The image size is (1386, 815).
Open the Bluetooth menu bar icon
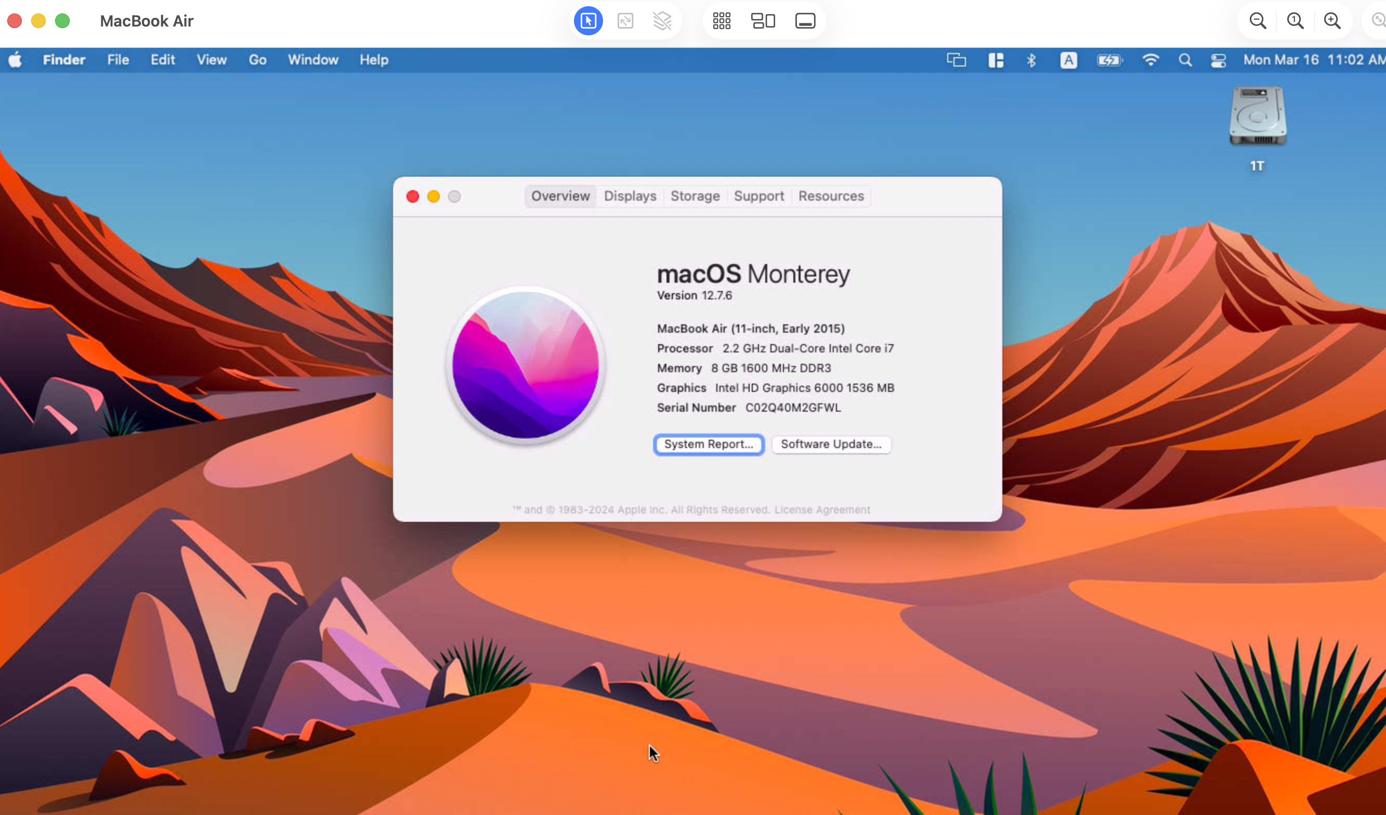point(1031,60)
